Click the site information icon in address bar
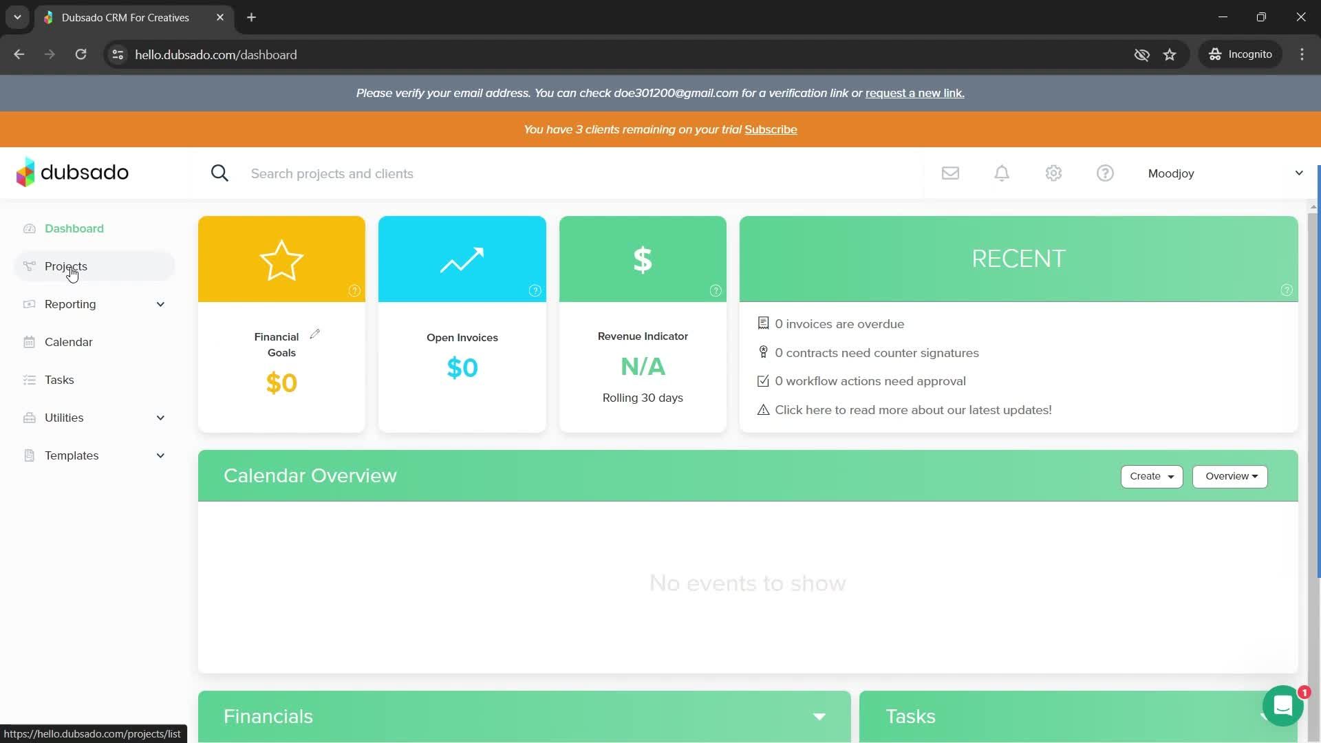This screenshot has height=743, width=1321. pos(118,54)
